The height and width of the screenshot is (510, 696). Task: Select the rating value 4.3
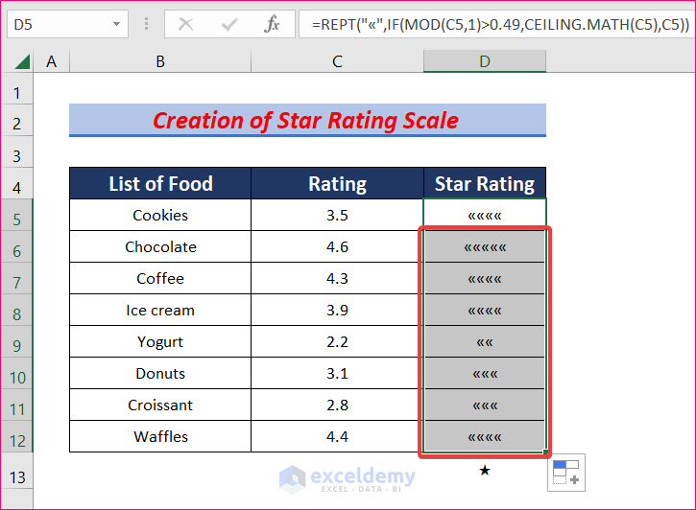tap(337, 278)
